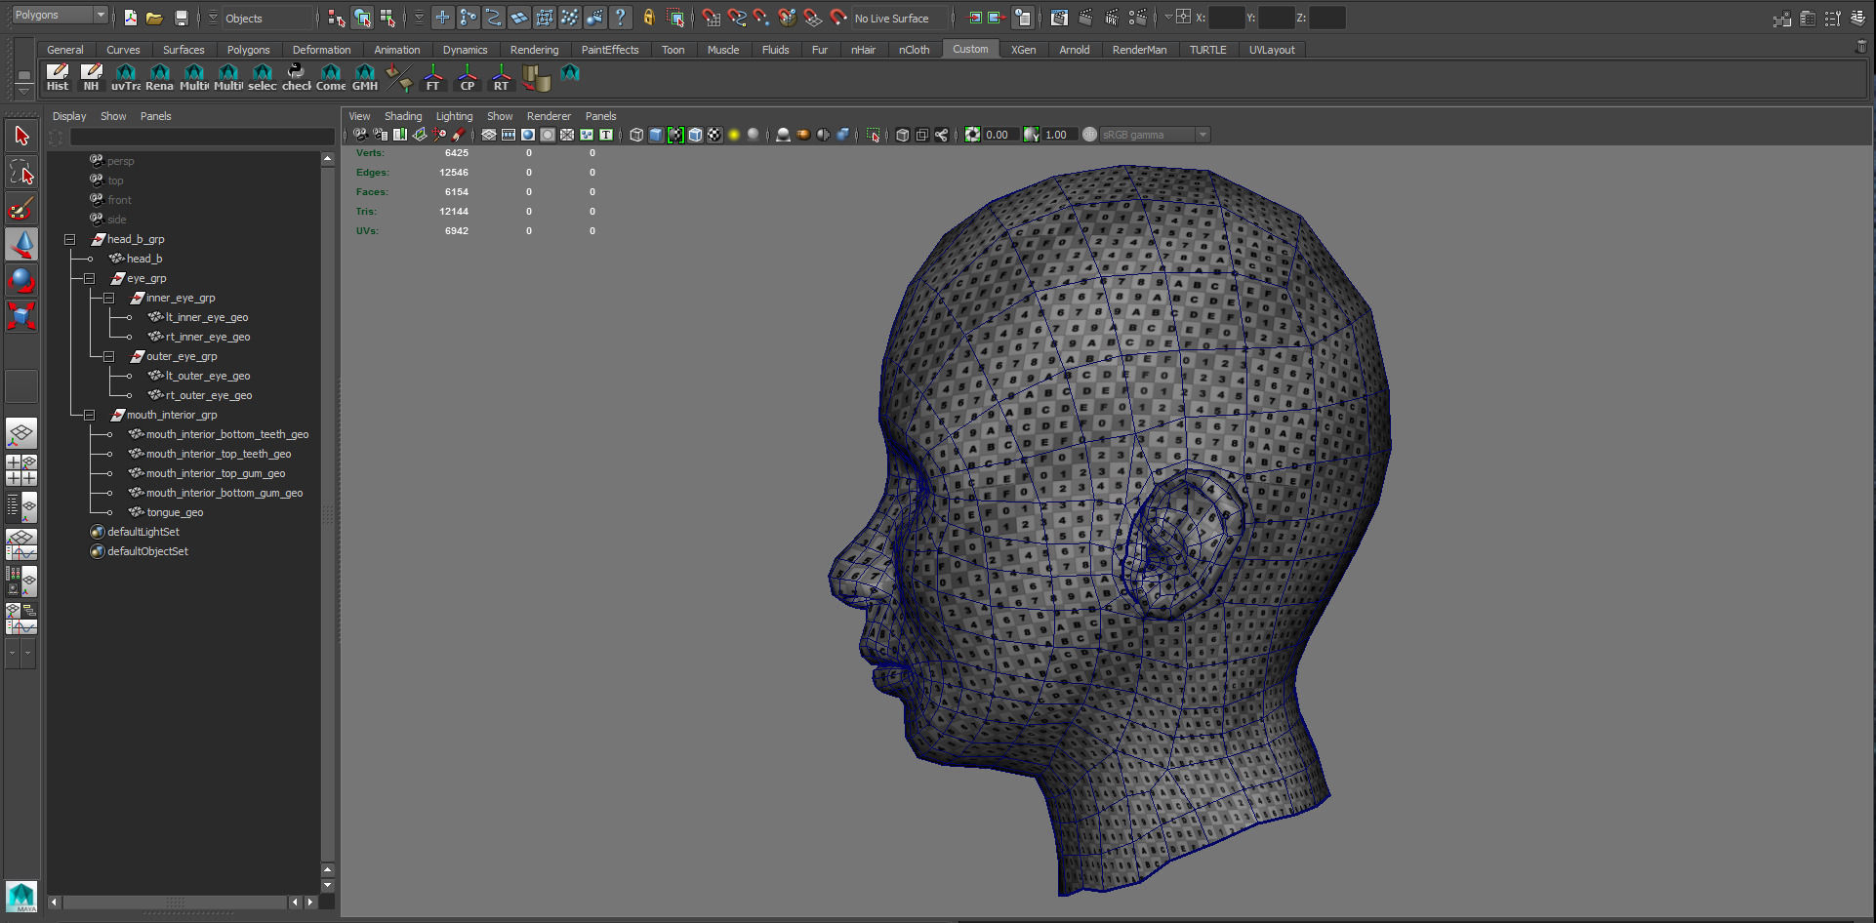
Task: Select tongue_geo in the outliner
Action: pyautogui.click(x=174, y=512)
